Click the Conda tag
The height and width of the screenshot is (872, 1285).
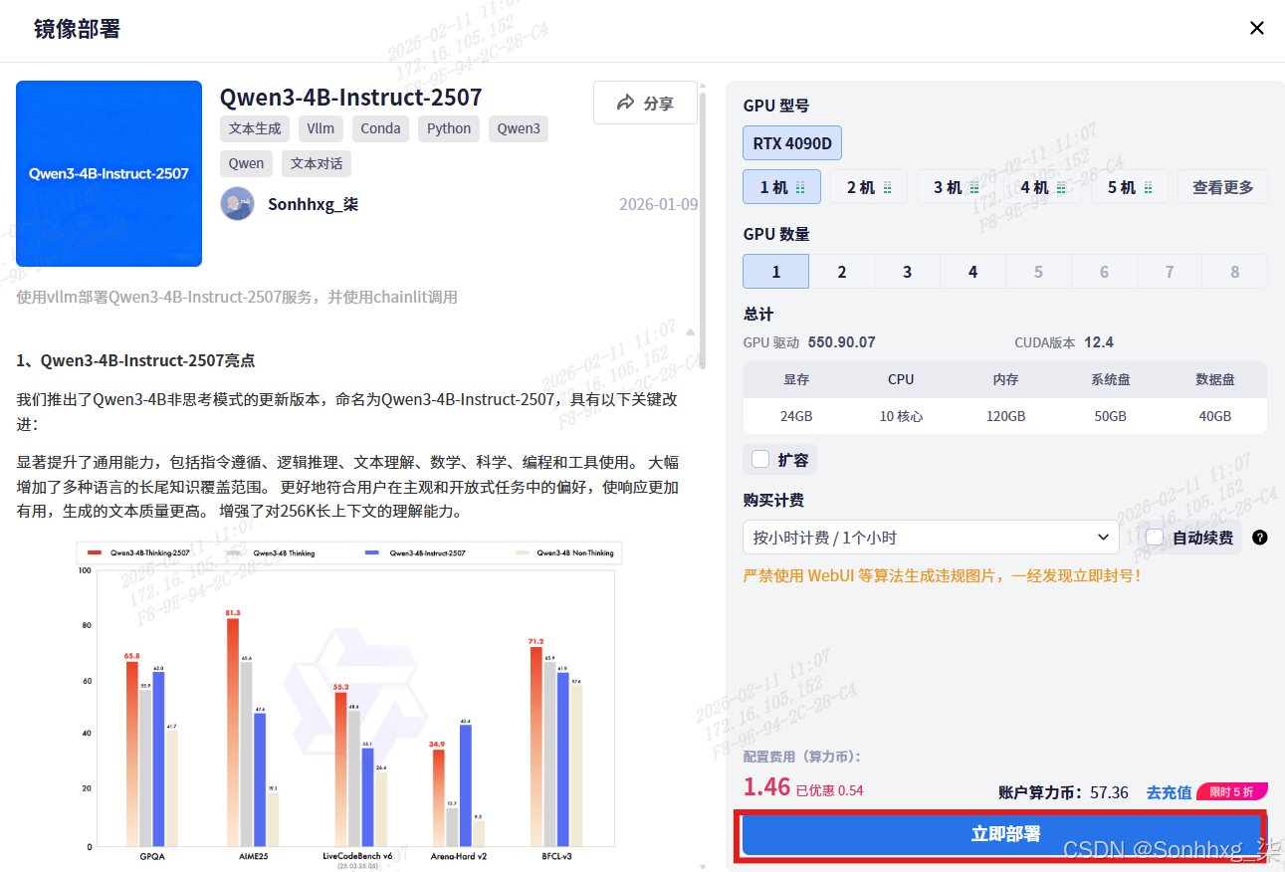point(380,128)
